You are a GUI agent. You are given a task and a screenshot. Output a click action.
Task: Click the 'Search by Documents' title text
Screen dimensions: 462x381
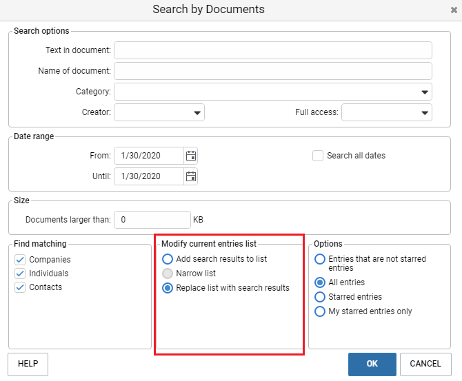click(x=209, y=10)
